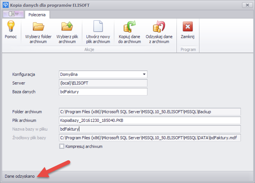
Task: Click the 'Folder archiwum' label
Action: pyautogui.click(x=27, y=112)
